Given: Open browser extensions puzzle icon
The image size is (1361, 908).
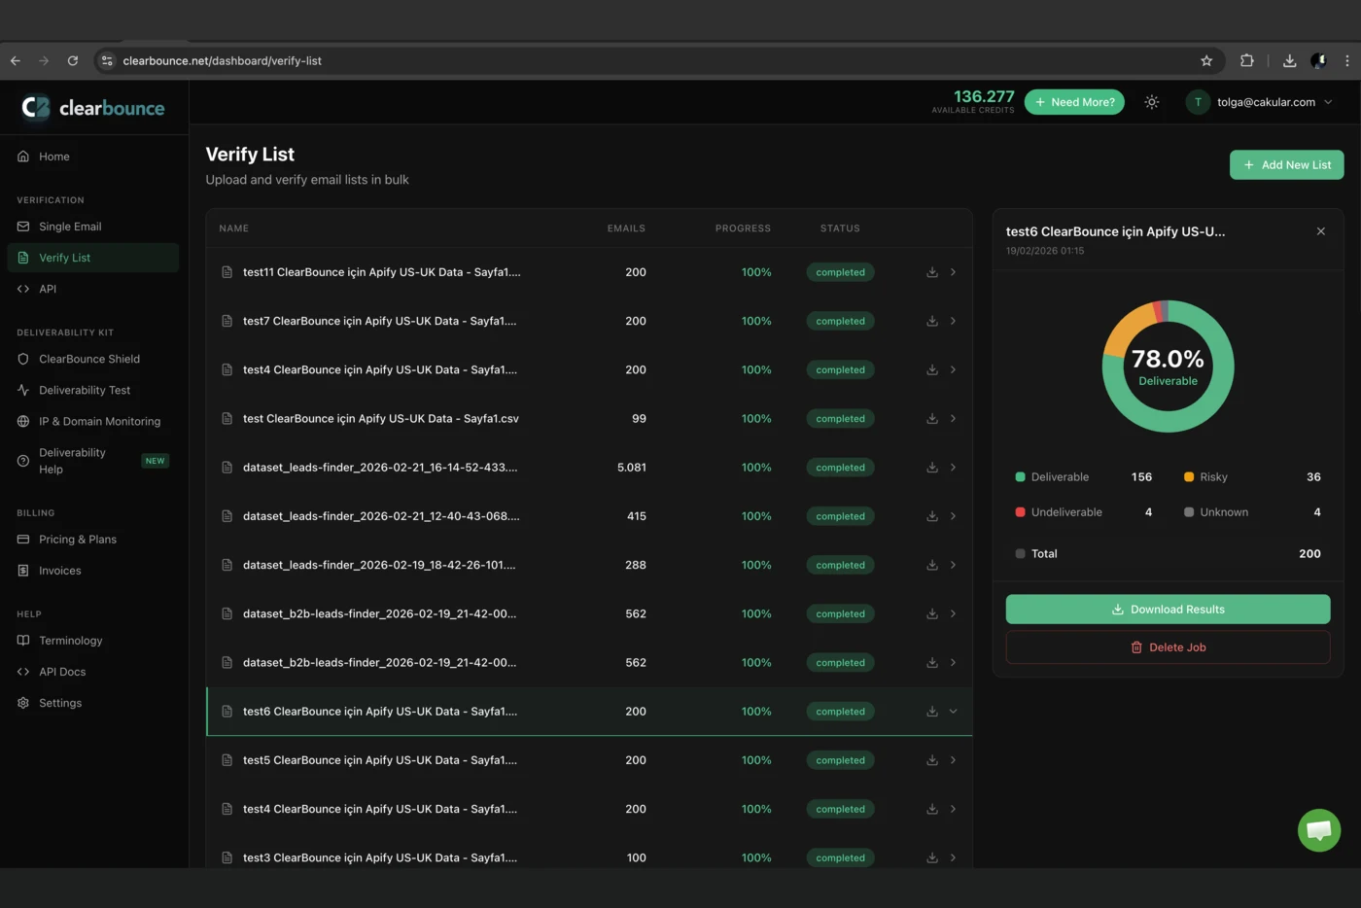Looking at the screenshot, I should click(x=1247, y=60).
